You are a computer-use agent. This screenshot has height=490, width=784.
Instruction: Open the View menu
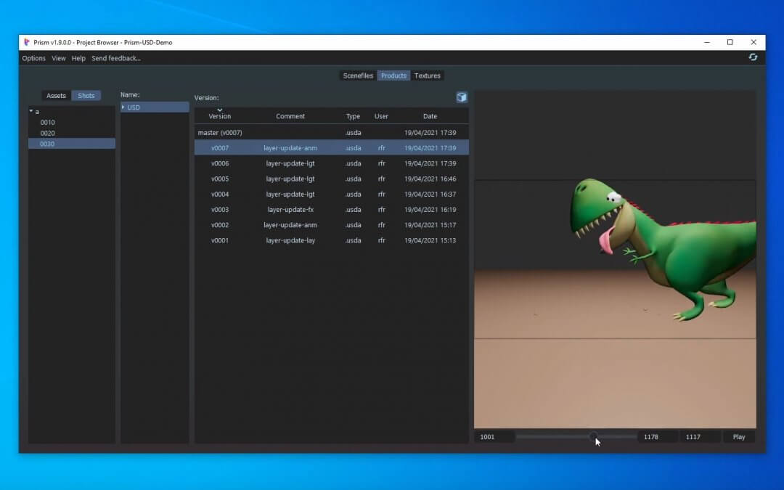58,58
